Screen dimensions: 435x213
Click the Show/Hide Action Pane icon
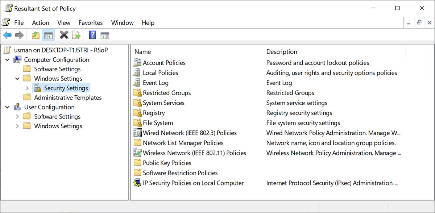(x=105, y=35)
